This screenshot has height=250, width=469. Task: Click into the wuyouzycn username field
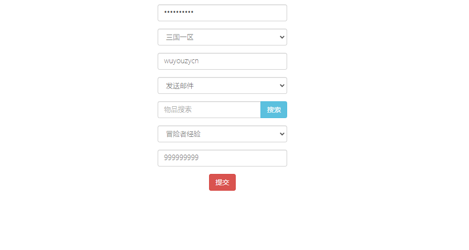222,61
